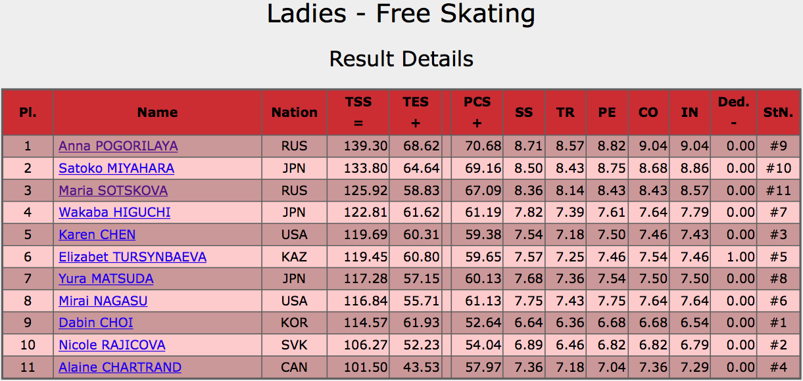Open Wakaba HIGUCHI skater link
The image size is (803, 381).
pyautogui.click(x=114, y=212)
